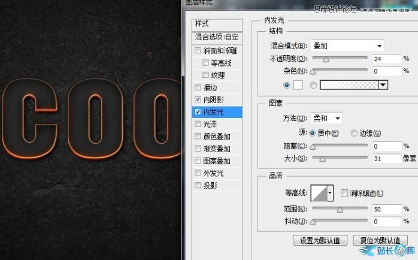Open the contour (等高线) curve thumbnail

point(318,193)
